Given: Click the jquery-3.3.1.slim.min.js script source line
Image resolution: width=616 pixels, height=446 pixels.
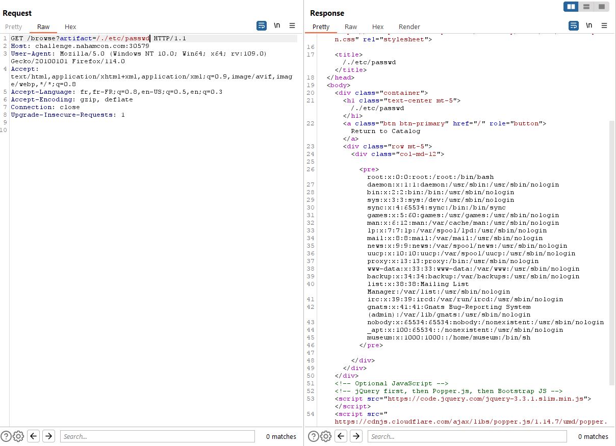Looking at the screenshot, I should [463, 399].
